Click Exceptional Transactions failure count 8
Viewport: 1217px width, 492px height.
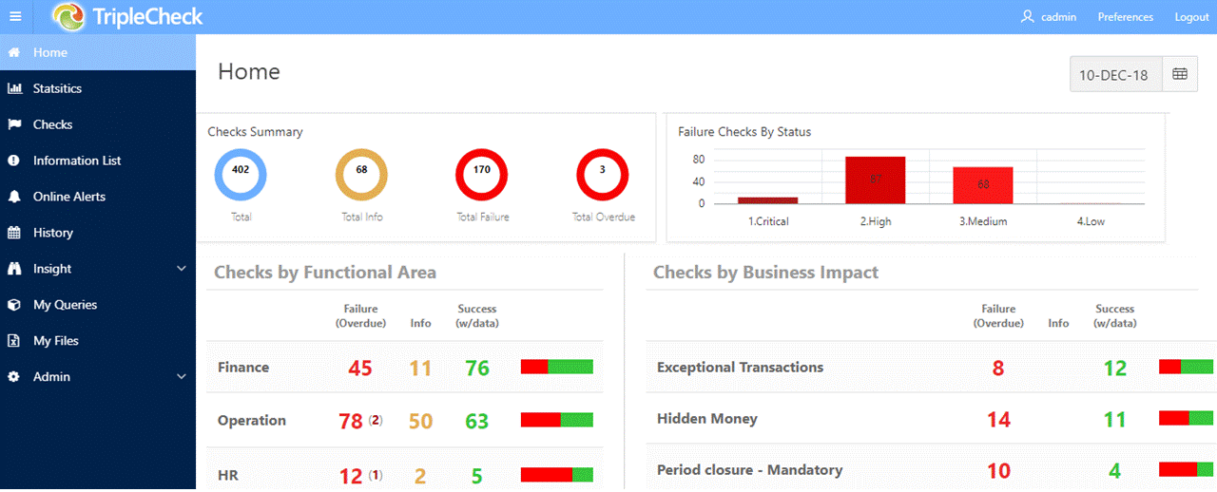pyautogui.click(x=998, y=368)
